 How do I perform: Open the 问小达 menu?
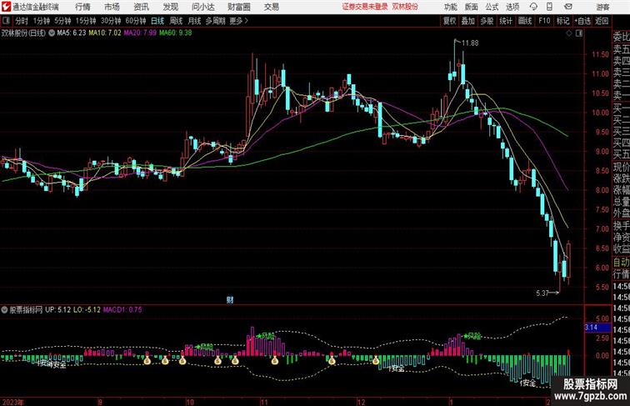pos(202,7)
